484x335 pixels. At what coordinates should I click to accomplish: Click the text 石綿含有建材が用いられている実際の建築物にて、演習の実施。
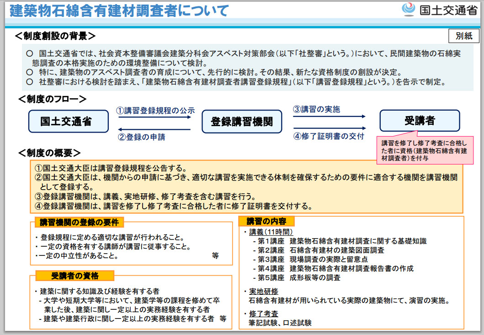click(350, 300)
